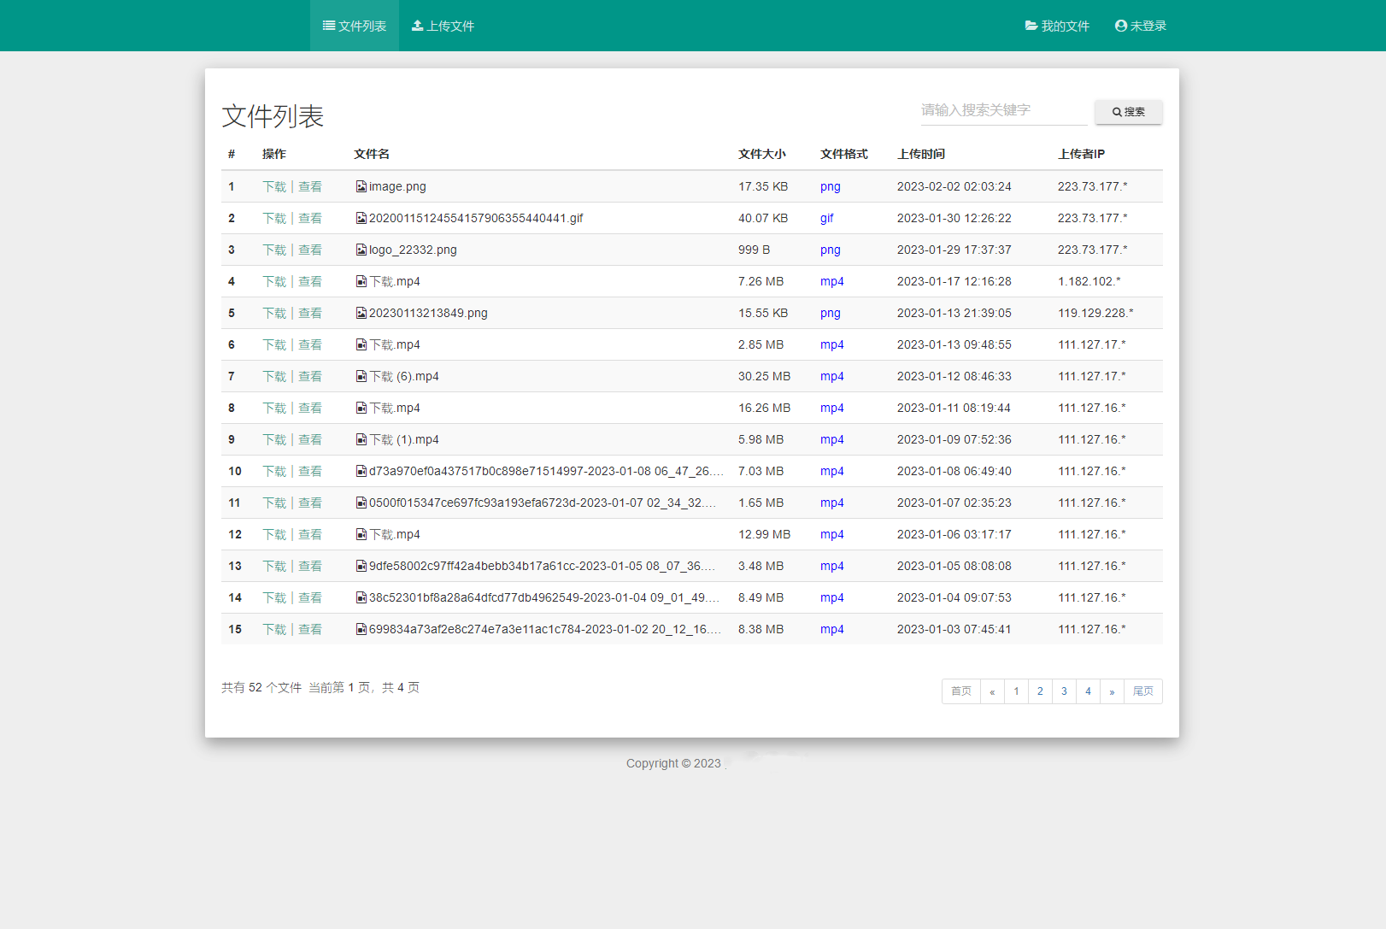Viewport: 1386px width, 929px height.
Task: Select the filename 下载 (1).mp4
Action: pyautogui.click(x=403, y=439)
